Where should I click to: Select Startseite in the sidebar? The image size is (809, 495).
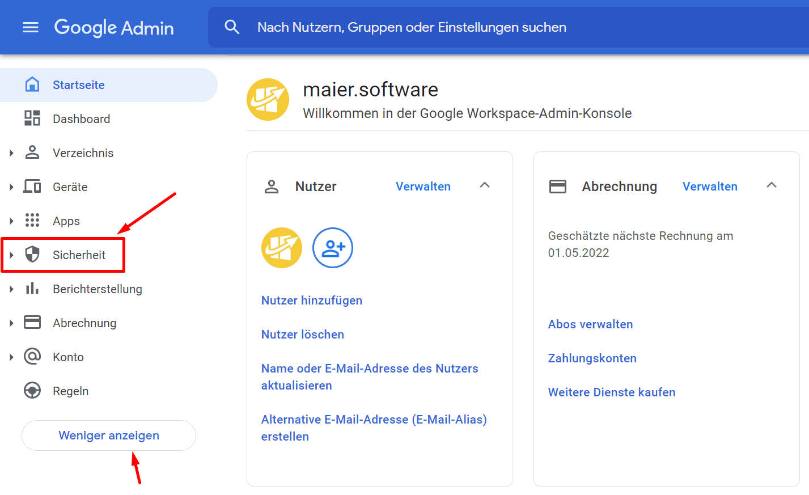(x=78, y=85)
